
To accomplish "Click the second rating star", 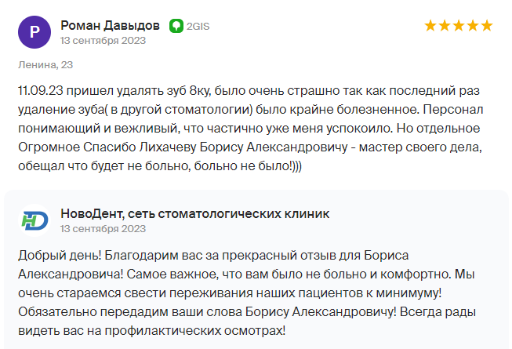I will [x=445, y=25].
